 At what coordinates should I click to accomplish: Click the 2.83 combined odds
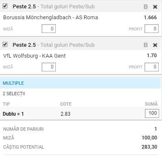65,114
